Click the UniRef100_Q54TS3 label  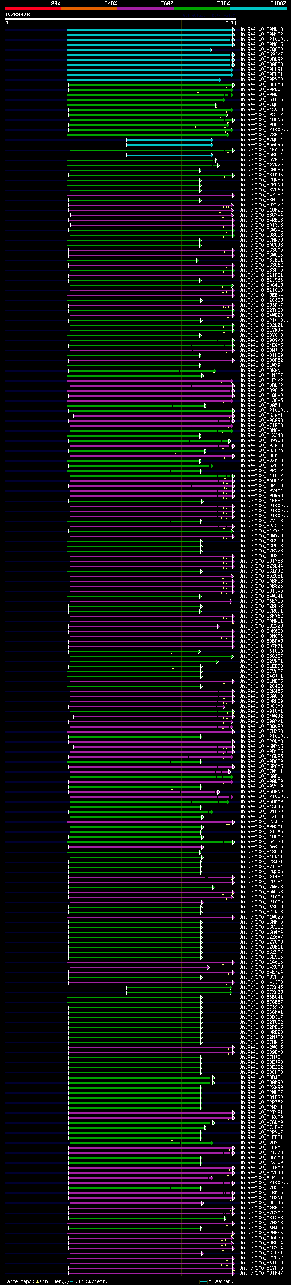pos(261,841)
